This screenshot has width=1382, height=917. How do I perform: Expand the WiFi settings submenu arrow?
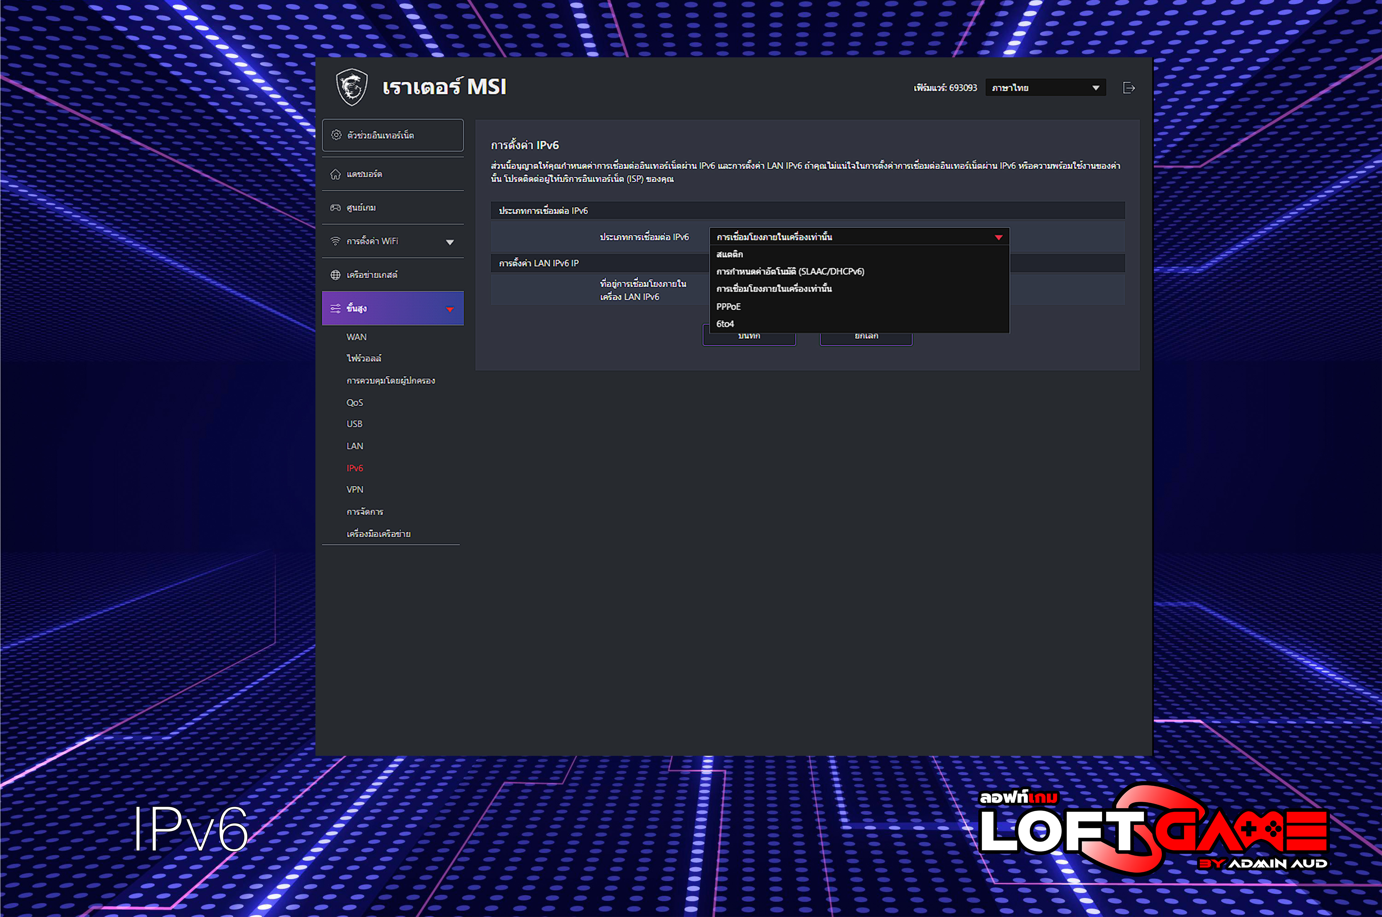pos(449,242)
